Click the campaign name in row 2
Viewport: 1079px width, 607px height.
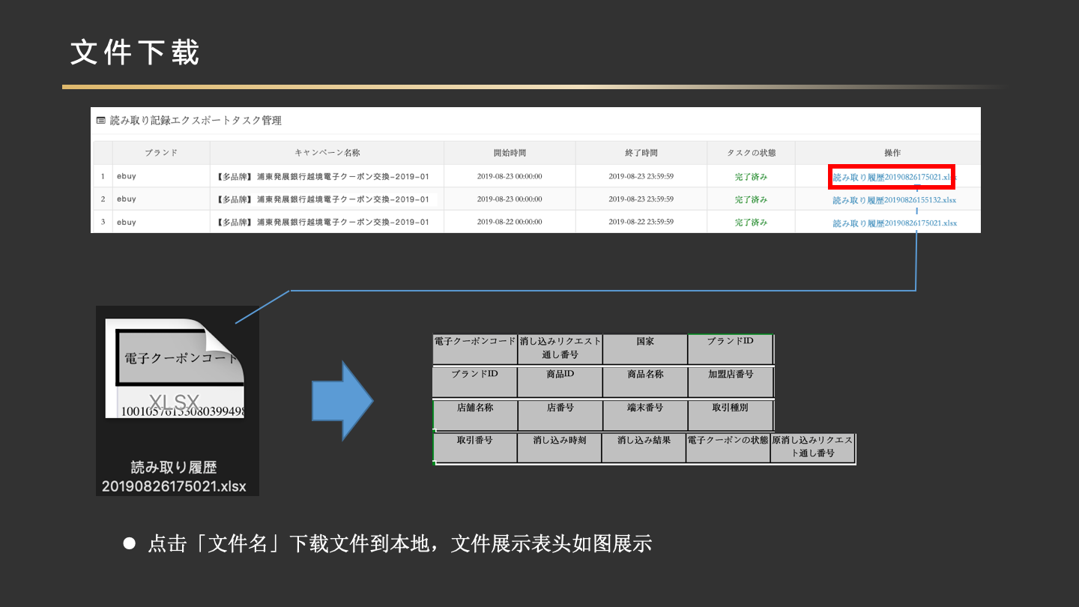point(322,199)
